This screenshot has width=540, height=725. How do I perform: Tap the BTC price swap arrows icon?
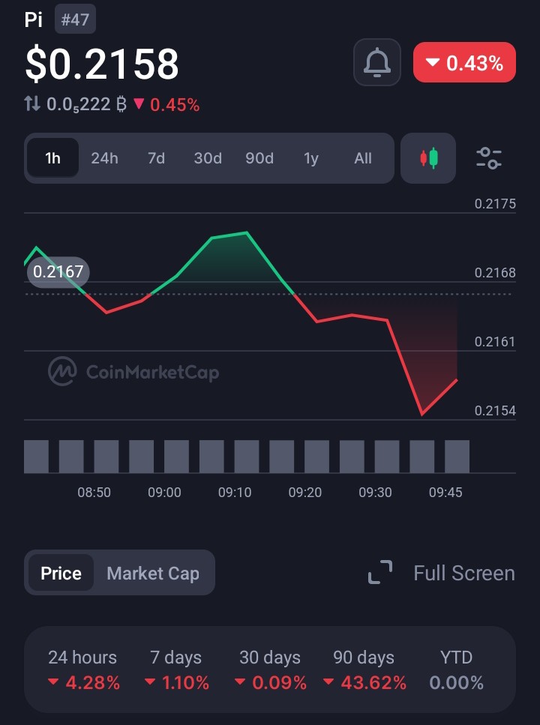click(32, 104)
